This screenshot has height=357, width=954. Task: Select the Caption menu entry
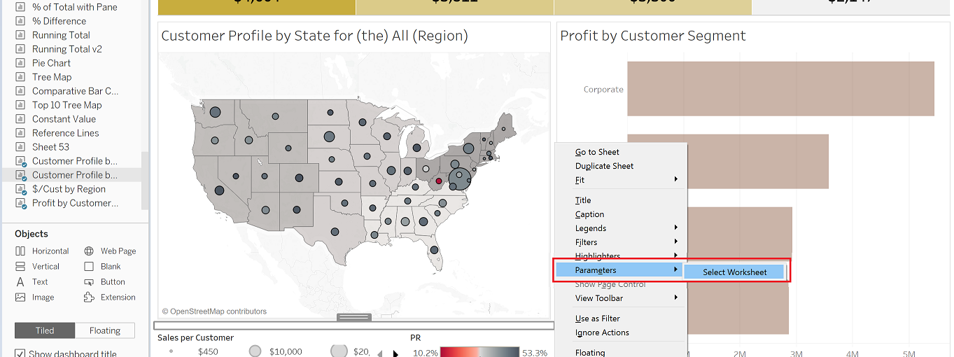pyautogui.click(x=589, y=214)
